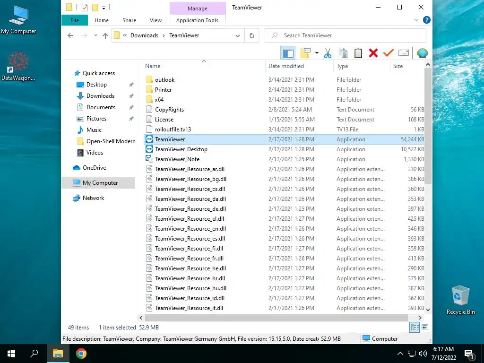This screenshot has width=484, height=363.
Task: Click Downloads in the address breadcrumb
Action: [x=144, y=35]
